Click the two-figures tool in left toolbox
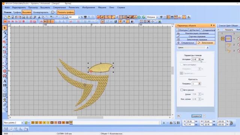 point(5,85)
